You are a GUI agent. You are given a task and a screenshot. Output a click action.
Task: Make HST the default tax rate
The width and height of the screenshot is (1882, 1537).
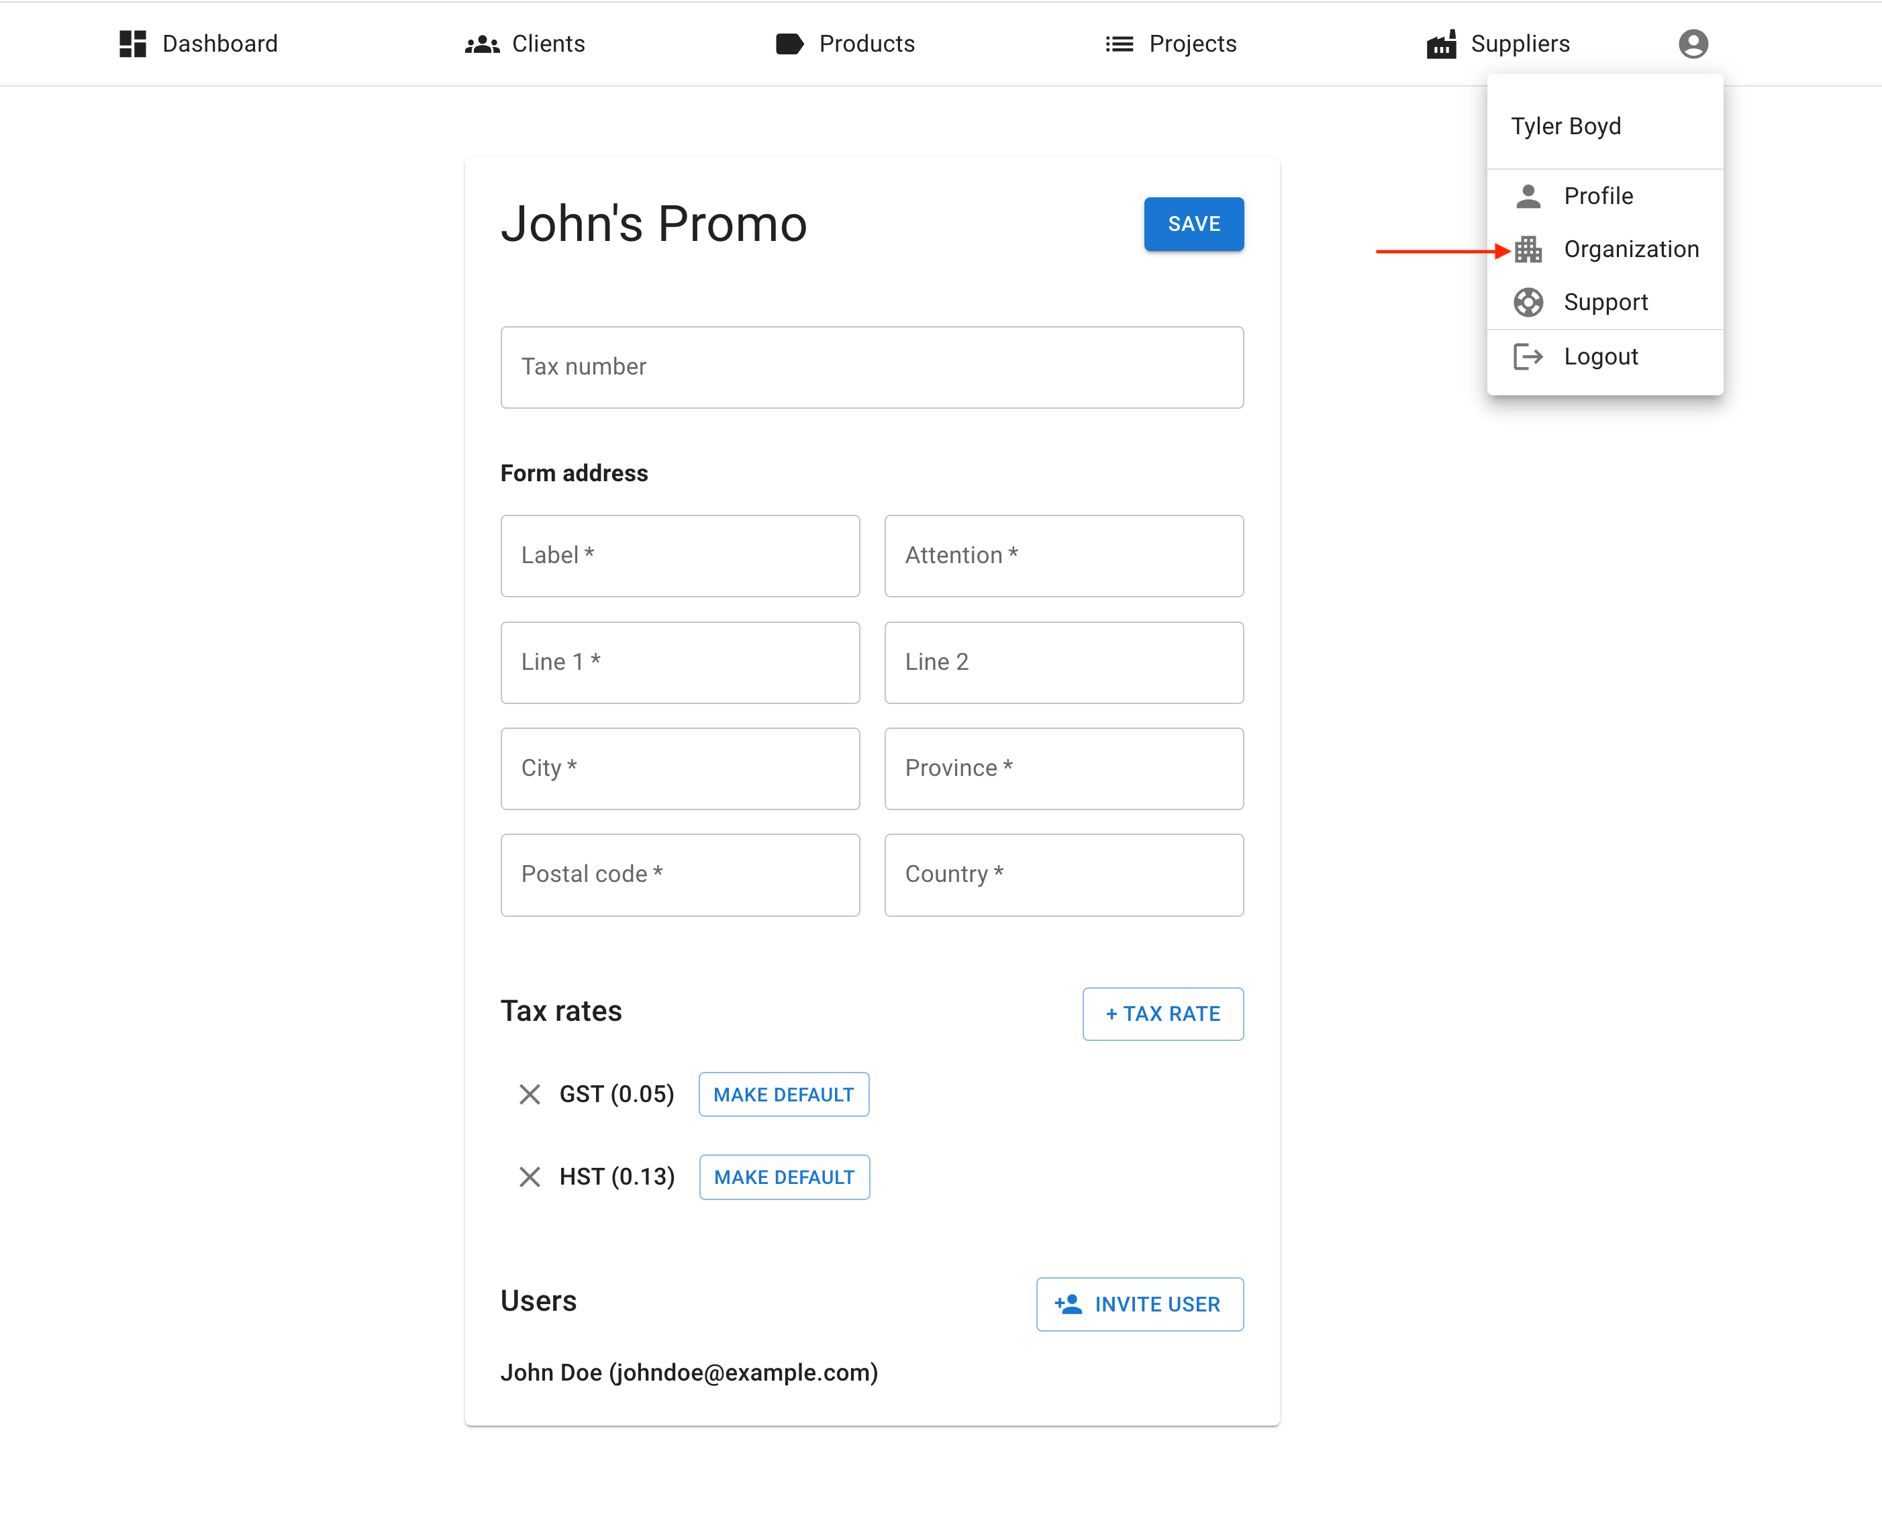785,1177
